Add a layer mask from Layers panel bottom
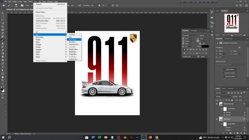Screen dimensions: 249x140 231,133
